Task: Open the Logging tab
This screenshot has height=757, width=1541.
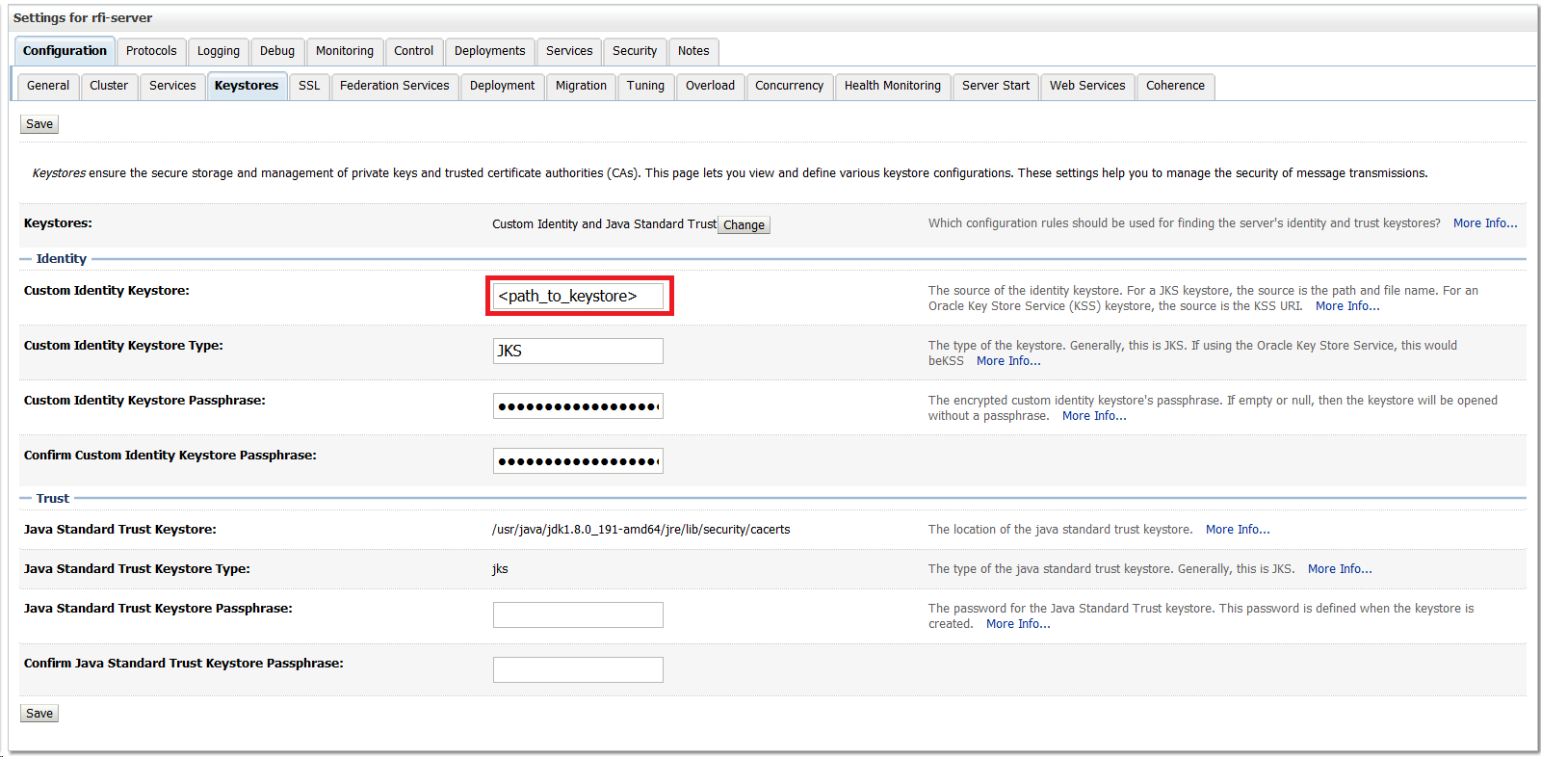Action: click(x=219, y=51)
